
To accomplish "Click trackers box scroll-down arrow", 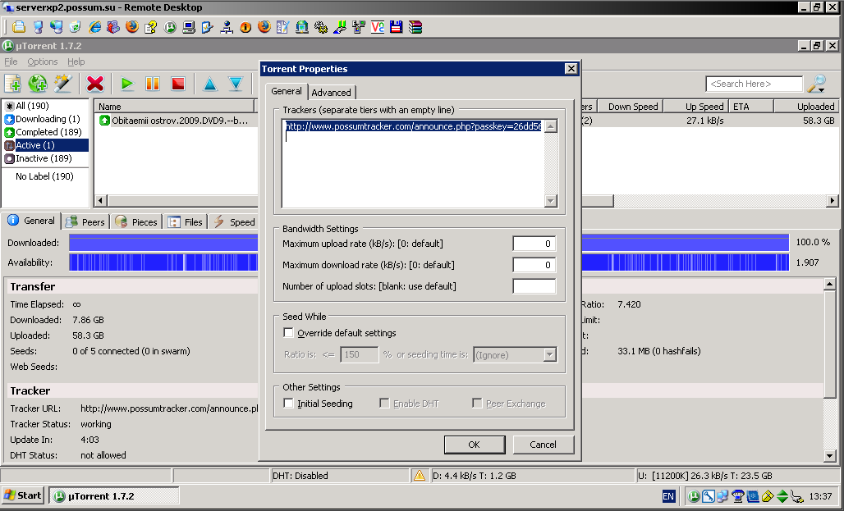I will (x=550, y=201).
